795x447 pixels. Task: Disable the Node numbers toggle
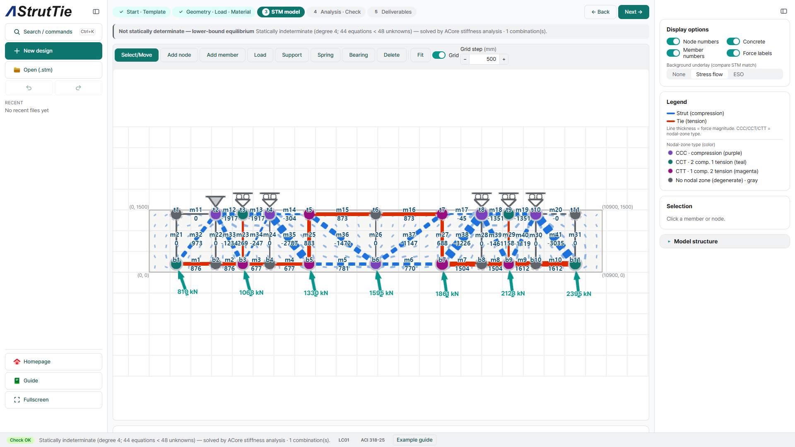tap(673, 41)
